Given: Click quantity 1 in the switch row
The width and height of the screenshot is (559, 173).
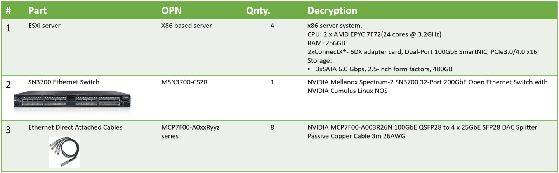Looking at the screenshot, I should click(272, 82).
